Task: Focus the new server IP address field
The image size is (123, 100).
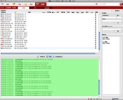Action: pyautogui.click(x=109, y=17)
